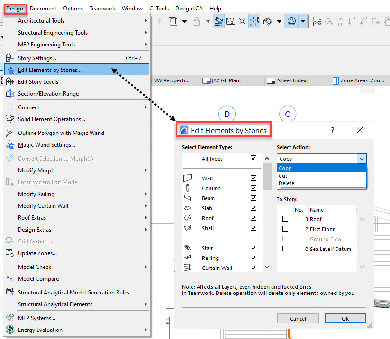Select Section/Elevation Range command
The width and height of the screenshot is (390, 339).
77,94
